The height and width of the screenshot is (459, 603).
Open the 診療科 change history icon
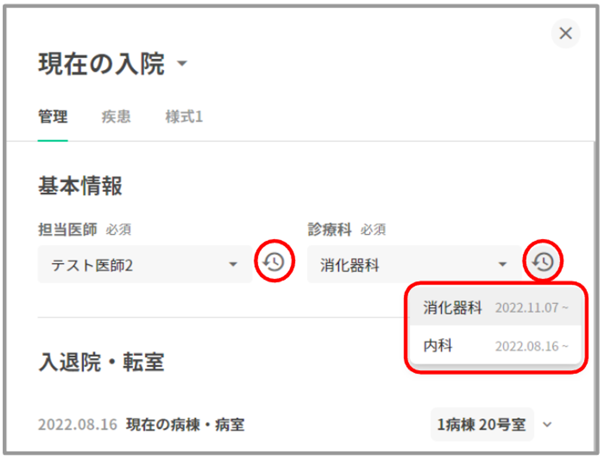543,262
